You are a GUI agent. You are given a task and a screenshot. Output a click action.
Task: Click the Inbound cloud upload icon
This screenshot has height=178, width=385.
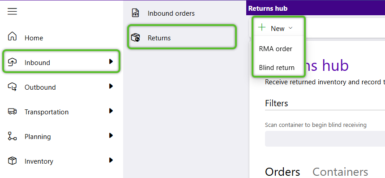tap(12, 62)
